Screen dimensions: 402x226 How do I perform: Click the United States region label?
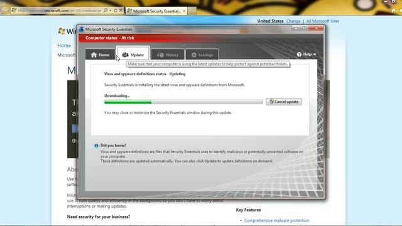pyautogui.click(x=270, y=21)
